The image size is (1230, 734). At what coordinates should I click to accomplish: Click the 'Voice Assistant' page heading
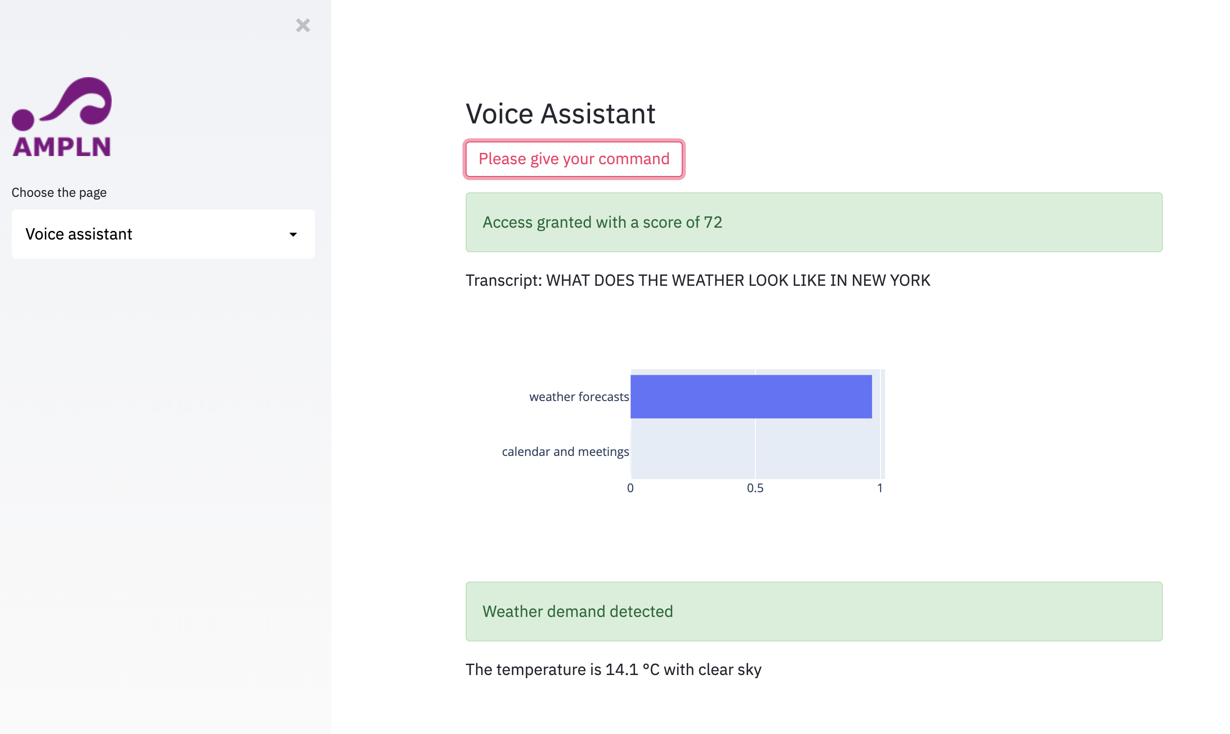[560, 114]
